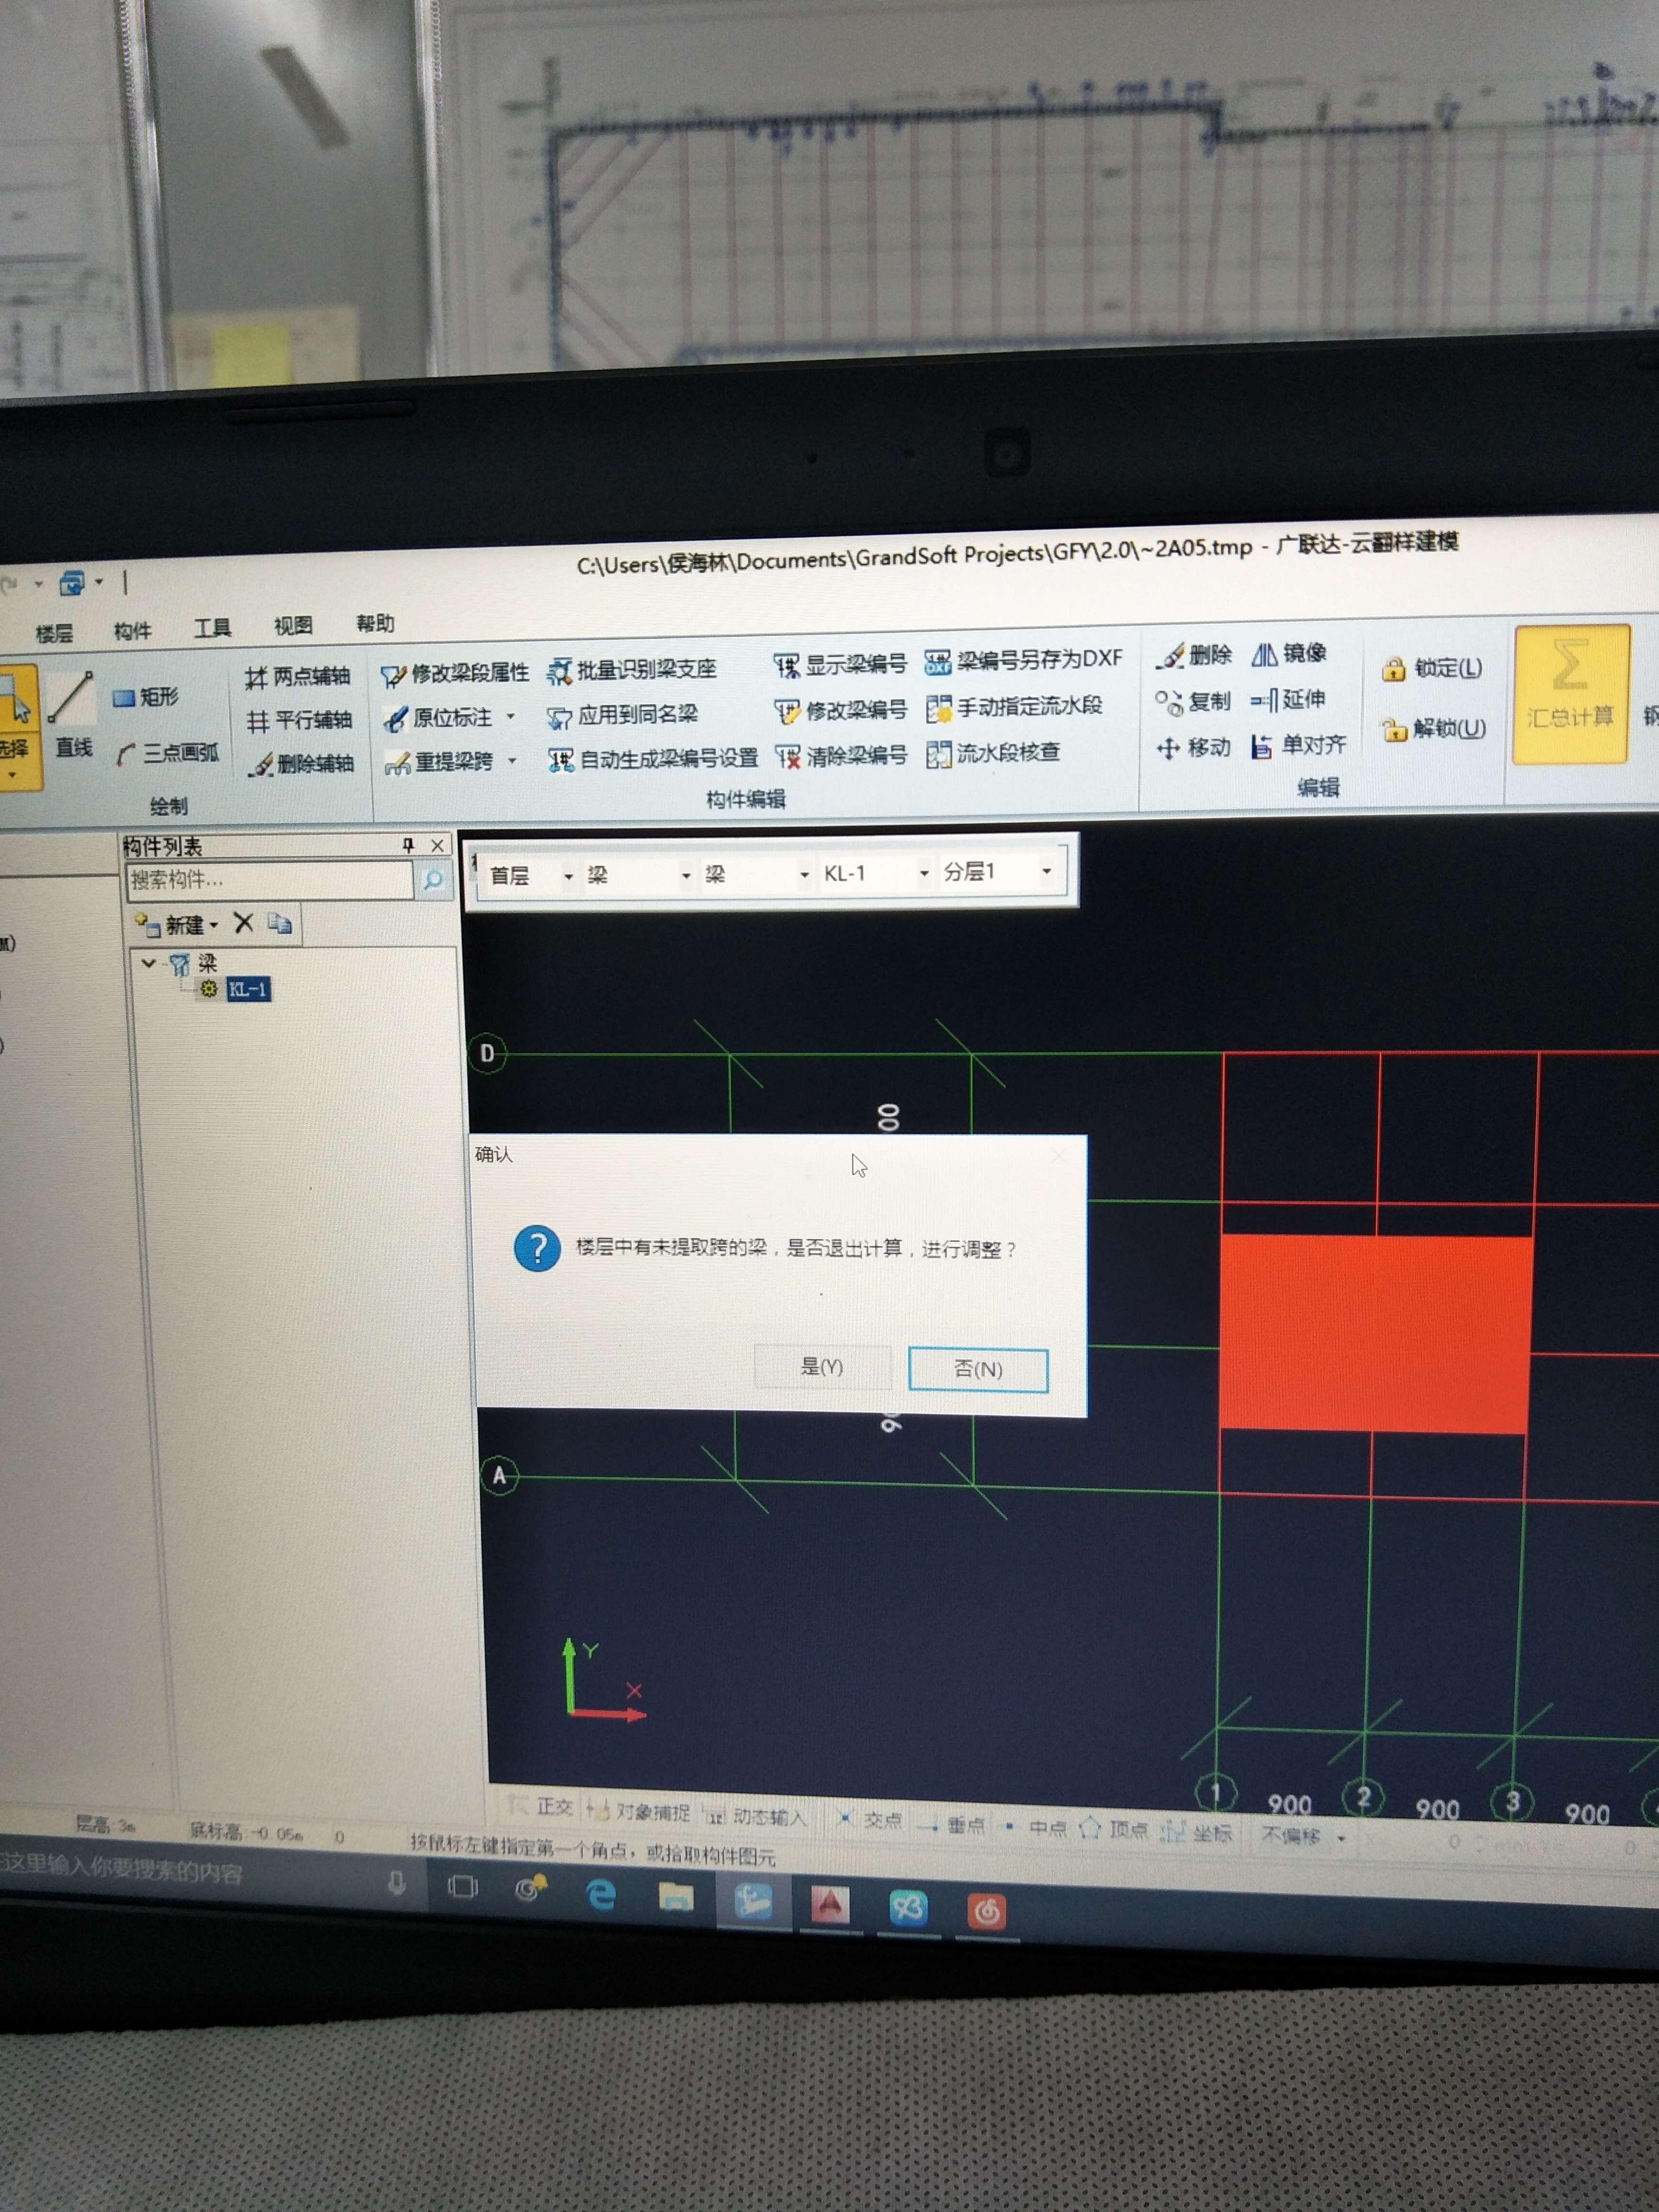Image resolution: width=1659 pixels, height=2212 pixels.
Task: Open Edge browser from taskbar
Action: pos(601,1895)
